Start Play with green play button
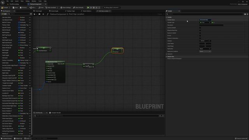This screenshot has width=249, height=140. tap(88, 7)
